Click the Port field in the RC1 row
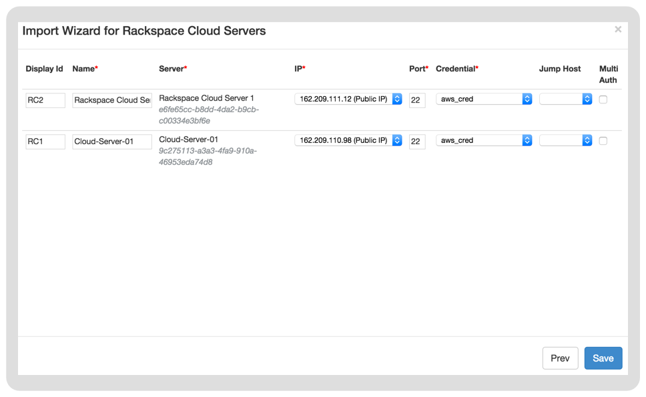Screen dimensions: 646x397 [417, 141]
